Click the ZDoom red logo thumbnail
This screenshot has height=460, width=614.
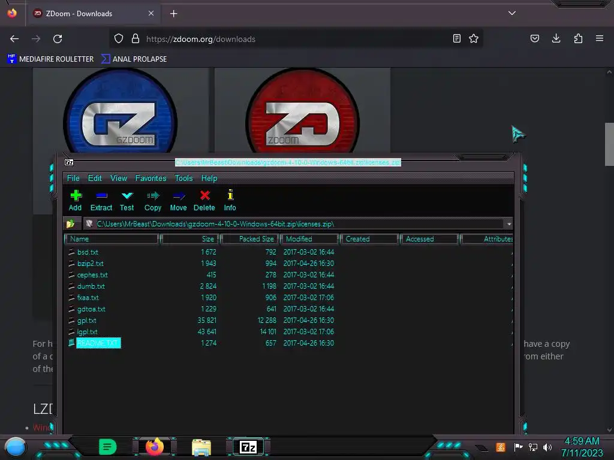tap(302, 111)
